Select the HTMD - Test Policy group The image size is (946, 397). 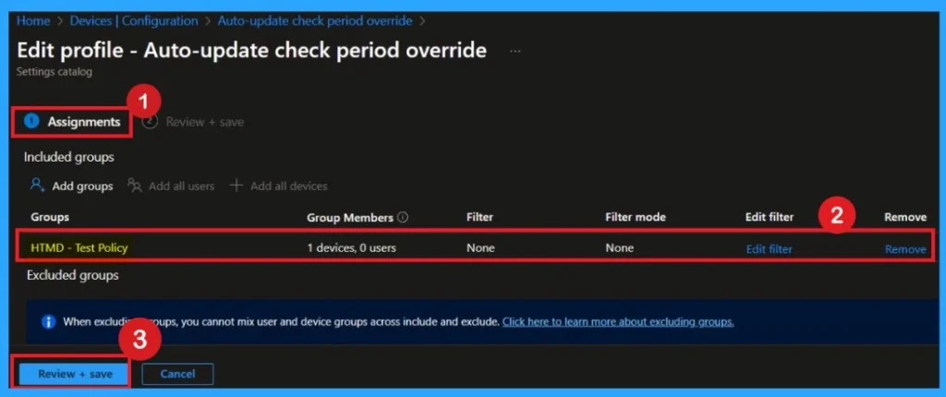79,248
